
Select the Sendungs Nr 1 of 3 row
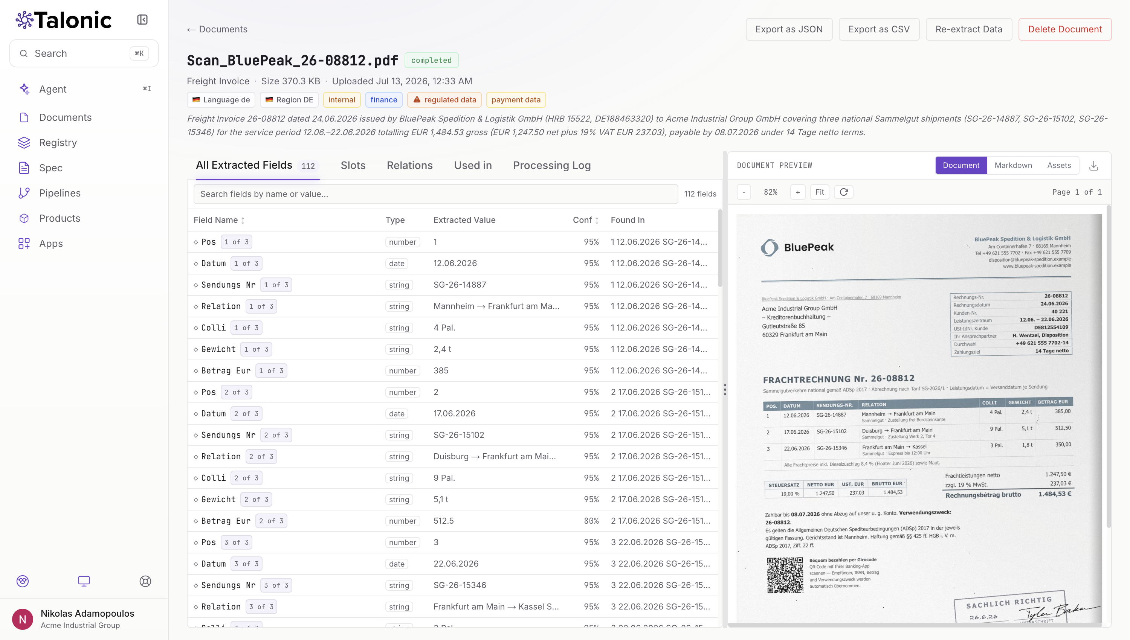[x=452, y=285]
